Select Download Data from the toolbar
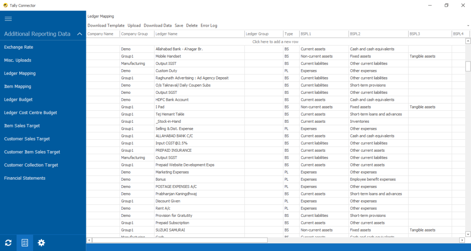The width and height of the screenshot is (471, 251). click(x=157, y=25)
